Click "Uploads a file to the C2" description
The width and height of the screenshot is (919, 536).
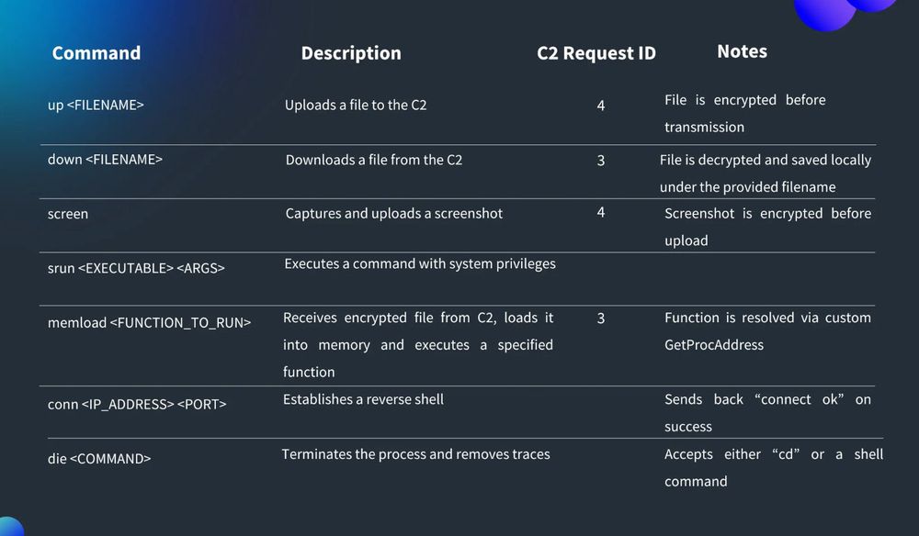356,105
